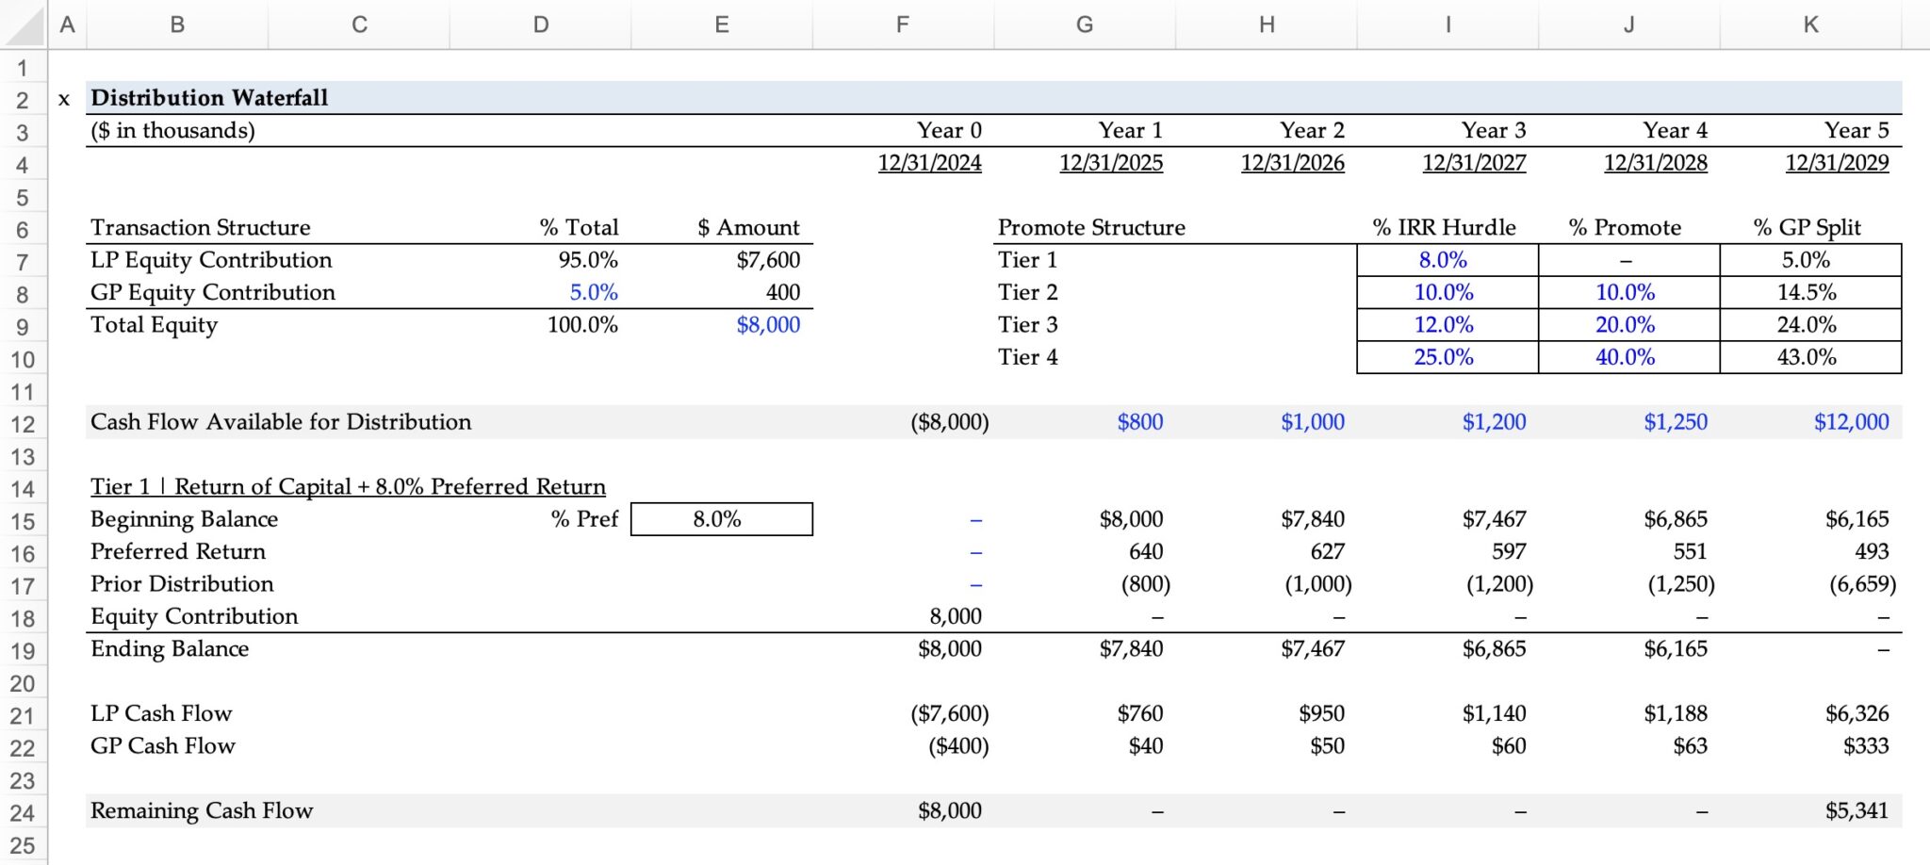Select the 12/31/2027 date cell

coord(1474,163)
